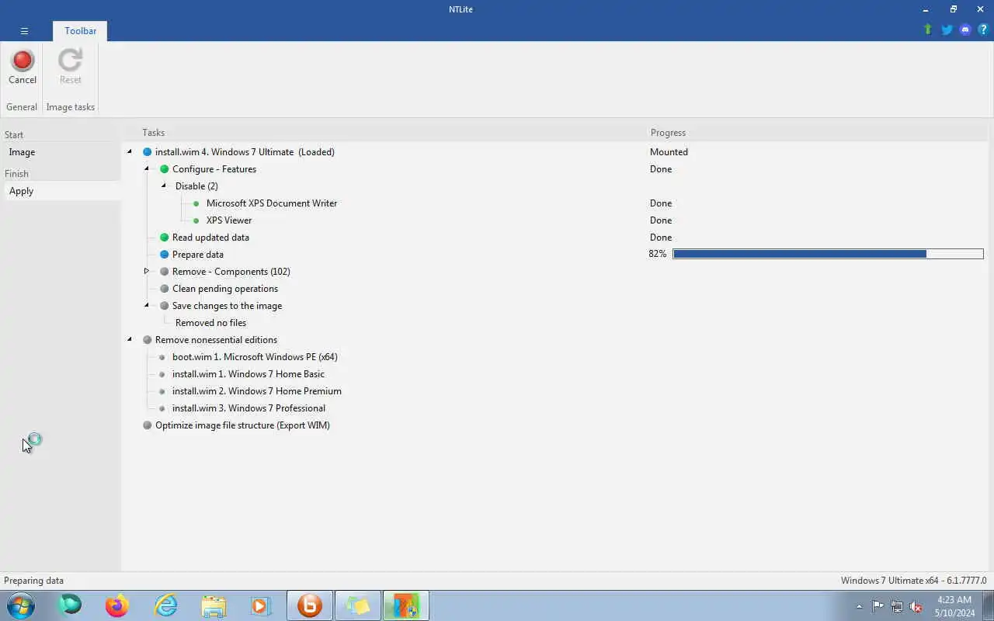This screenshot has height=621, width=994.
Task: Select boot.wim 1. Microsoft Windows PE (x64)
Action: [x=255, y=357]
